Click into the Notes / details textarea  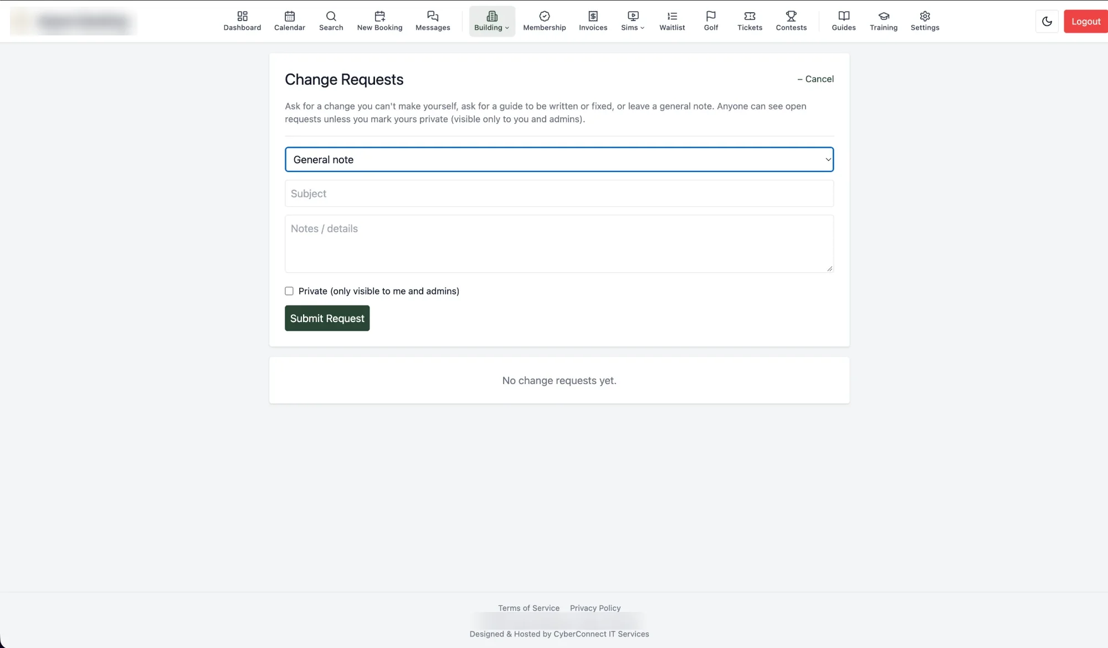point(559,243)
